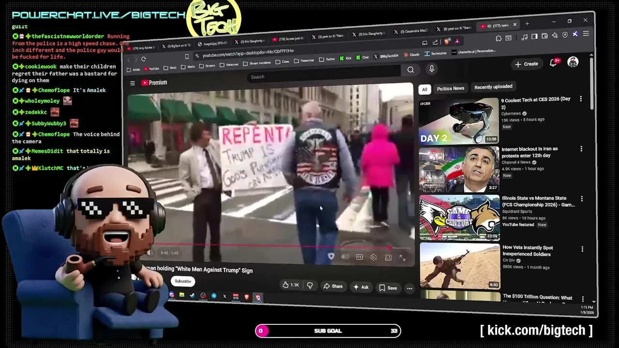Click the YouTube Premium logo

tap(154, 83)
